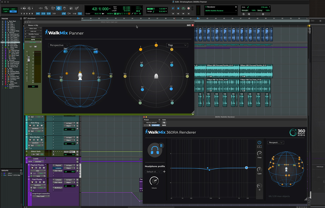Select Glitch Verb in Tracks list
The height and width of the screenshot is (208, 325).
(x=14, y=47)
